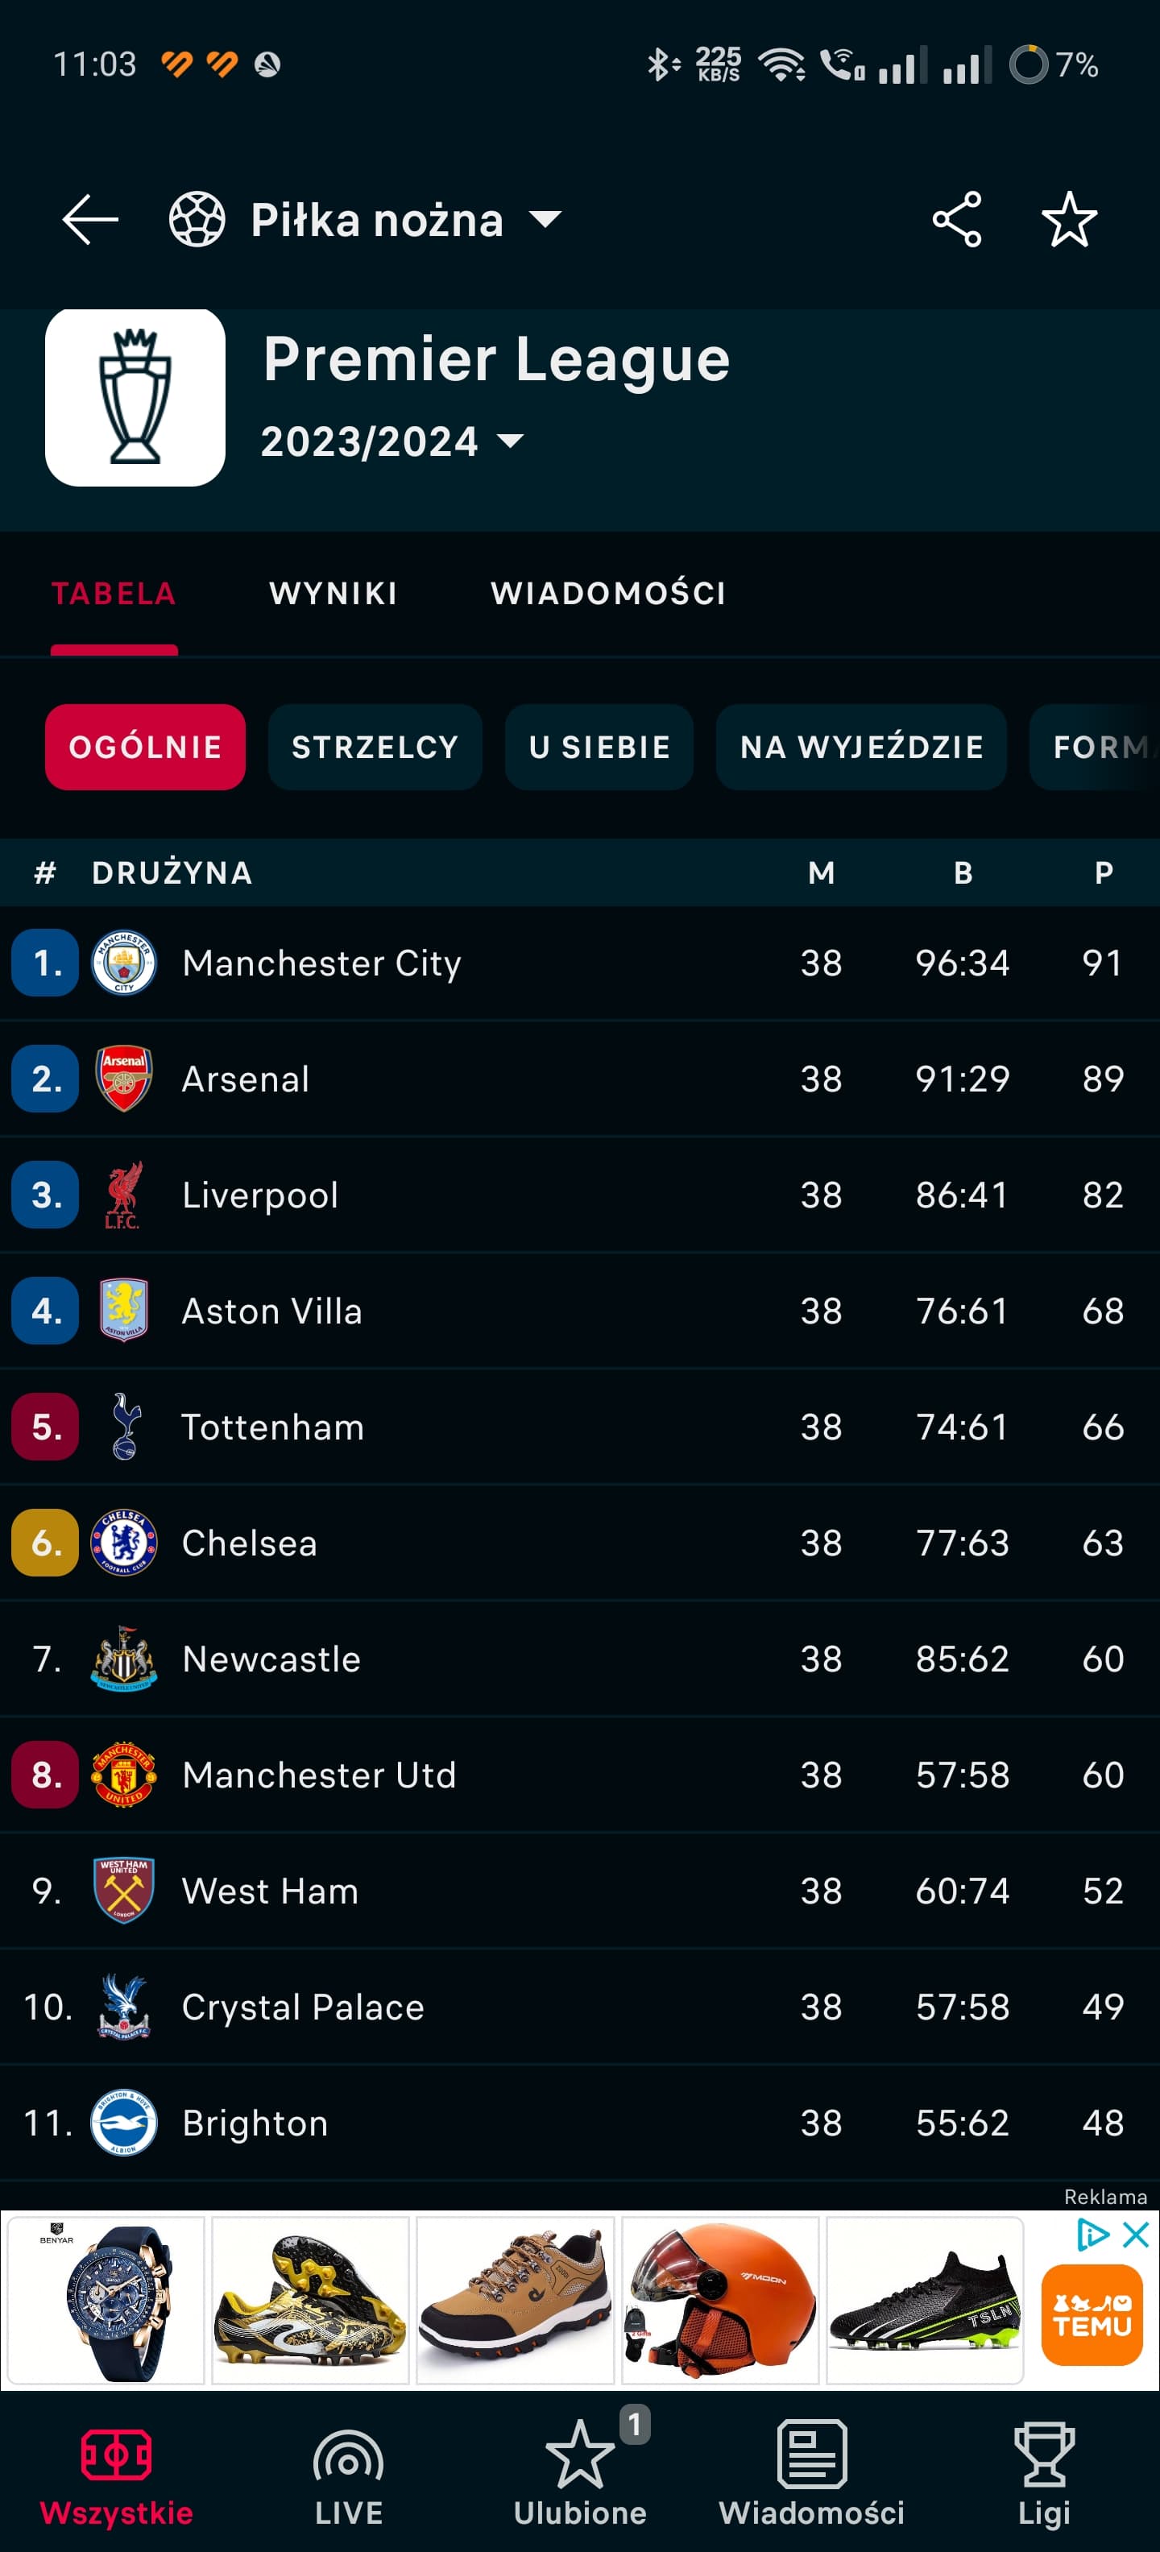Open the Piłka nożna sport dropdown

(405, 219)
